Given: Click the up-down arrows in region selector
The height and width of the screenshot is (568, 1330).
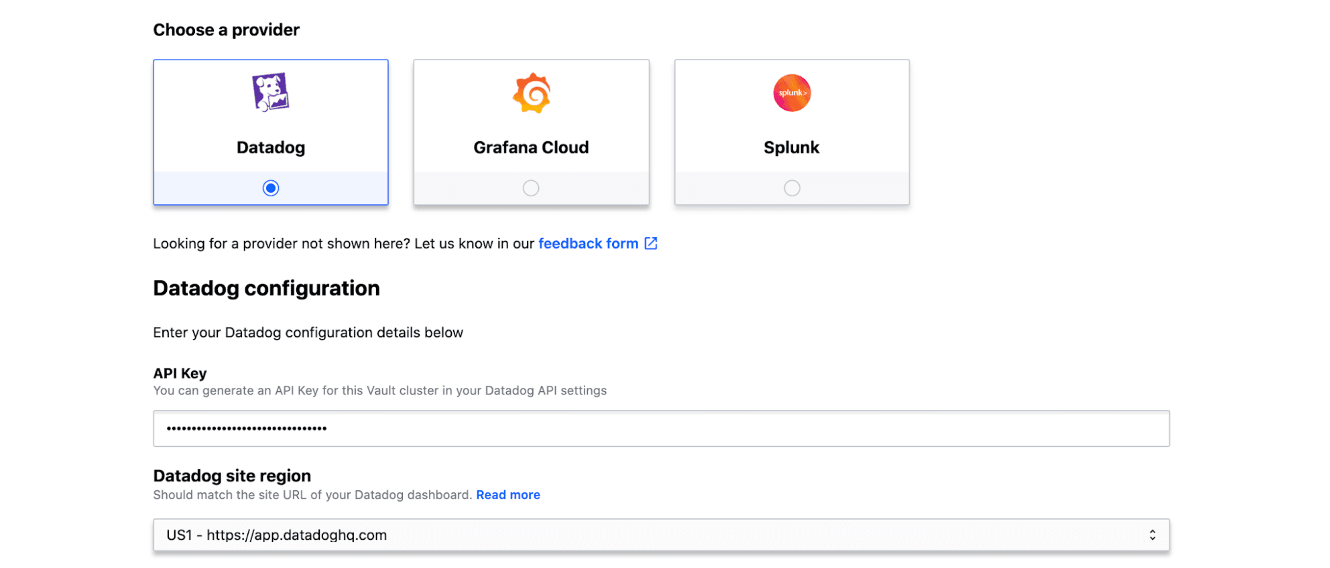Looking at the screenshot, I should [x=1152, y=535].
